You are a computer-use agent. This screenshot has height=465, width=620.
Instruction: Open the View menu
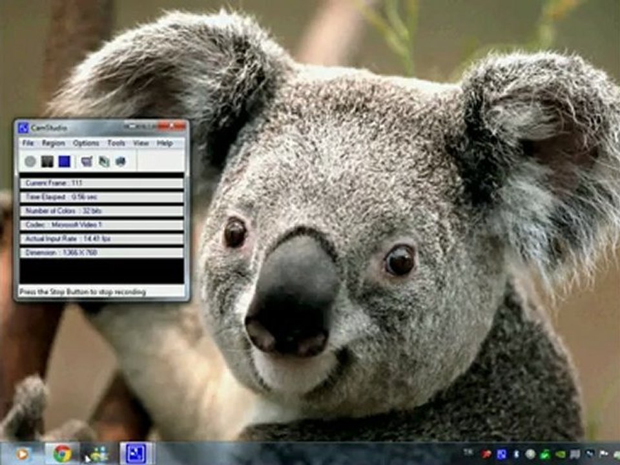pyautogui.click(x=141, y=143)
